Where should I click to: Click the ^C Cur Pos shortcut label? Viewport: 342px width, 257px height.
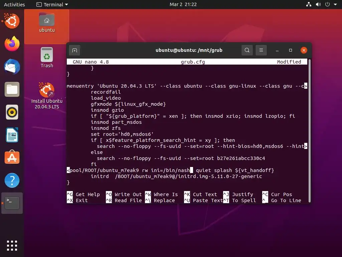pos(277,194)
